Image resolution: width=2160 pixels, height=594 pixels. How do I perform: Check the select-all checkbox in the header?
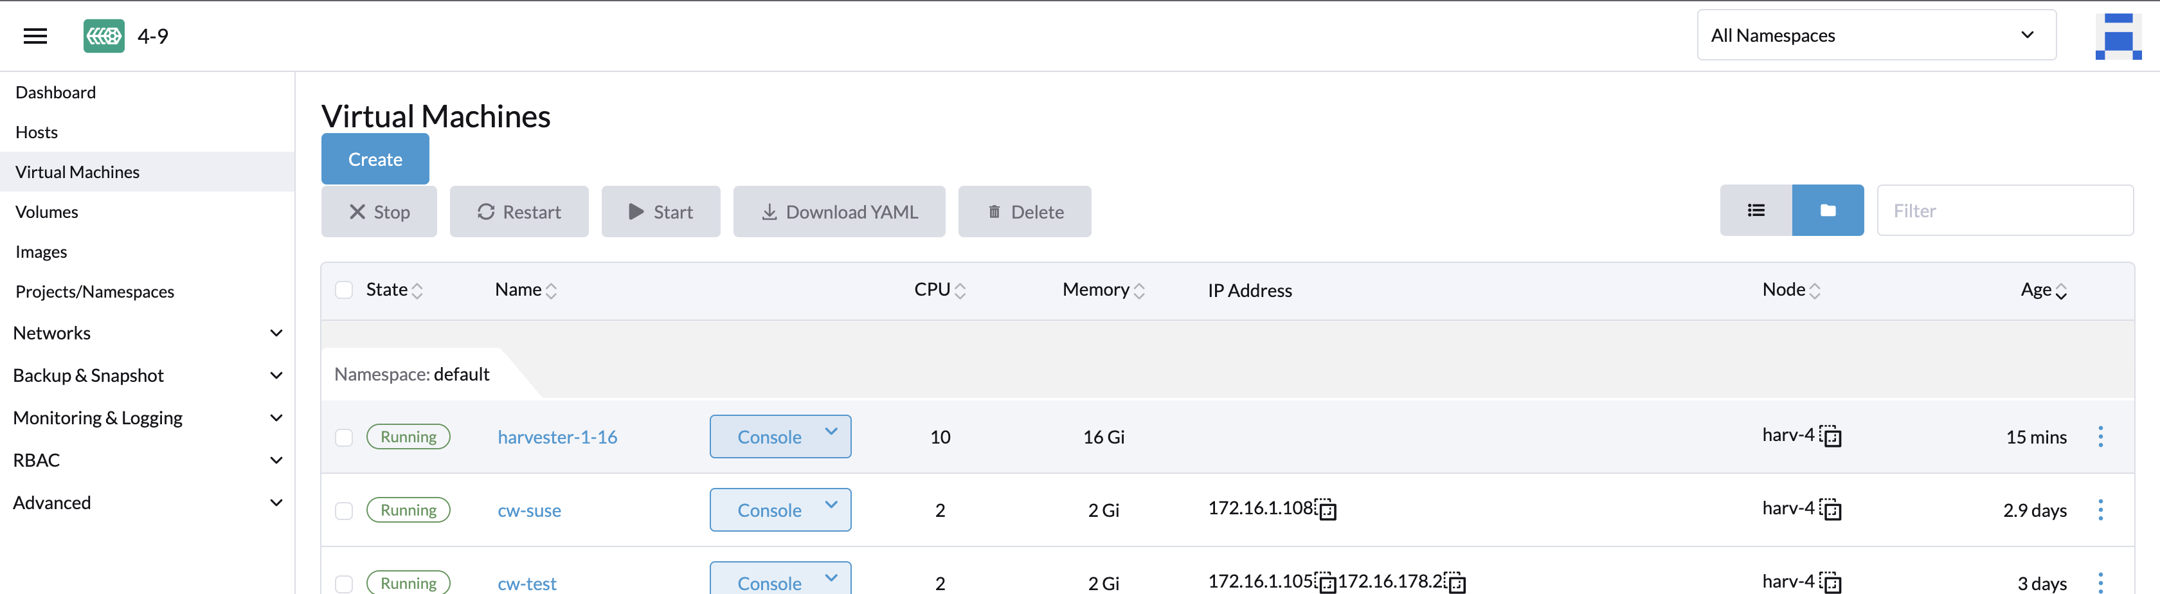pos(344,289)
